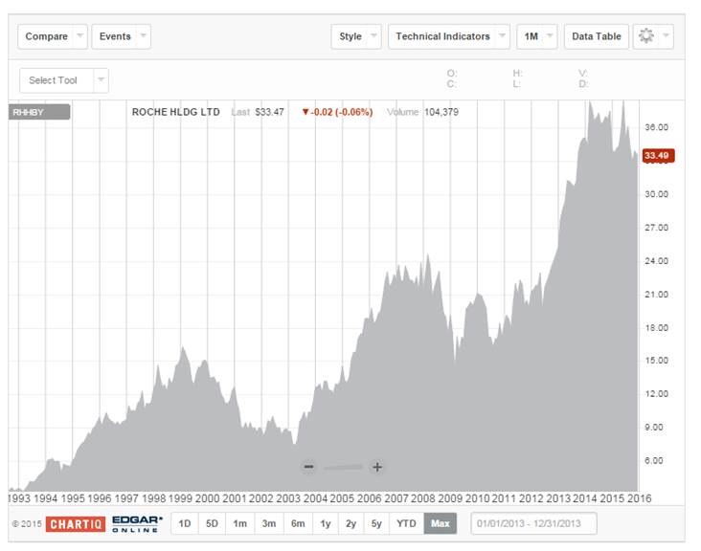Viewport: 701px width, 551px height.
Task: Expand the Technical Indicators menu
Action: (448, 36)
